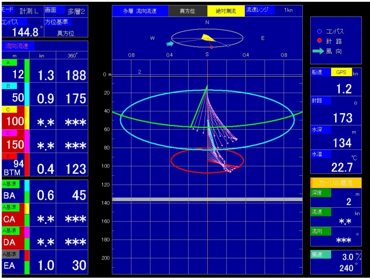Click layer A direction value 188
The height and width of the screenshot is (278, 370).
[x=76, y=75]
